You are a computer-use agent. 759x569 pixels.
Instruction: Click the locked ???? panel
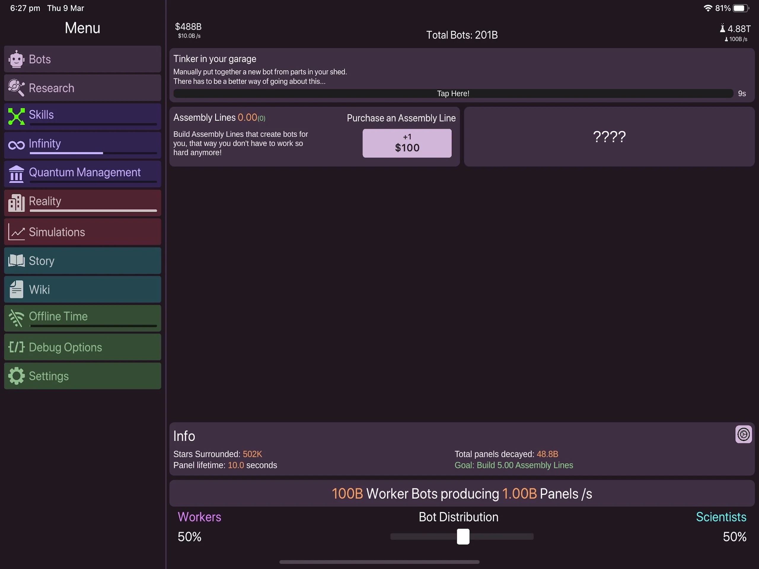point(609,137)
